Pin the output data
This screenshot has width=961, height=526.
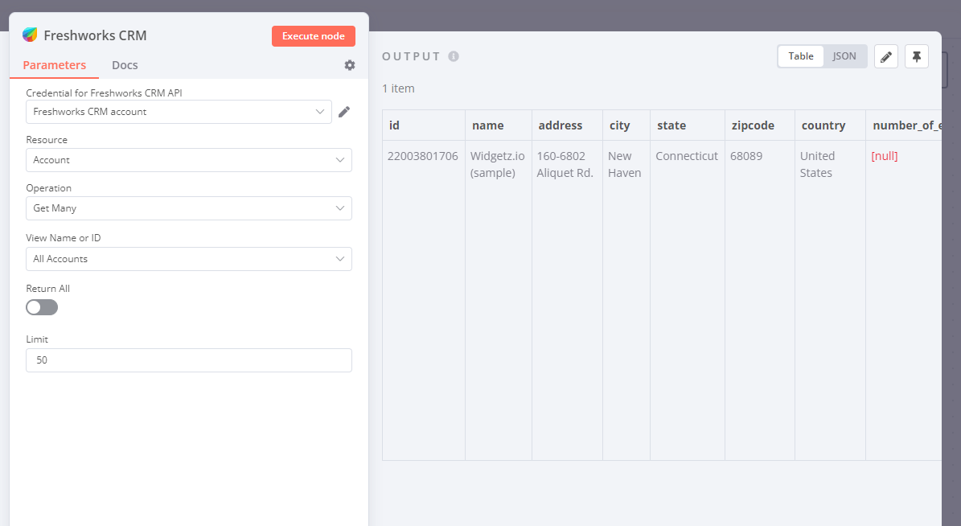[x=917, y=56]
